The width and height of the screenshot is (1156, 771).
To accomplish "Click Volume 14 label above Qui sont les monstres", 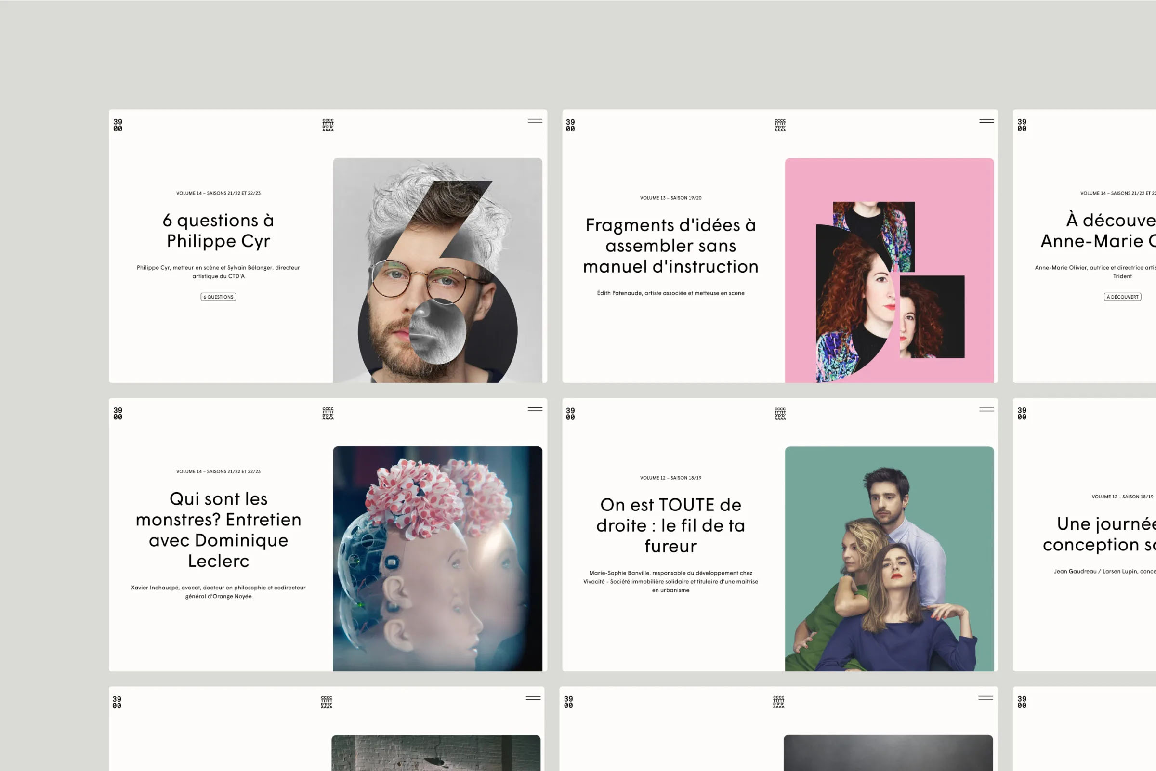I will pyautogui.click(x=218, y=471).
